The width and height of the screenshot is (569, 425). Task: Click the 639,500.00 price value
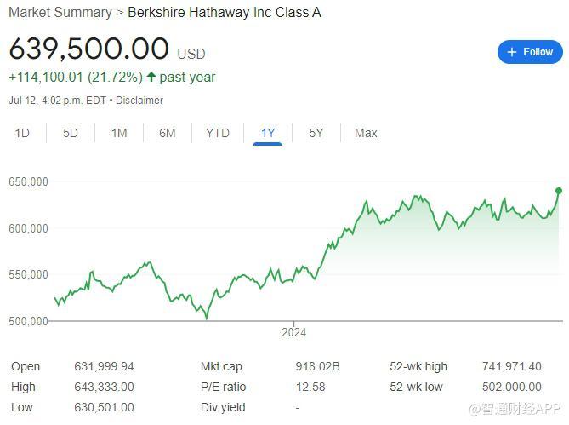click(x=89, y=48)
